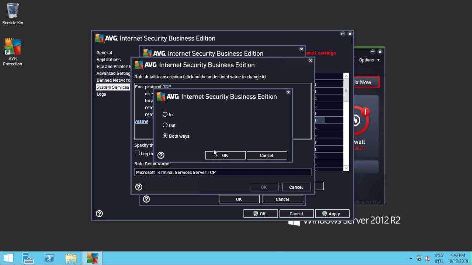
Task: Cancel the system service dialog
Action: 282,199
